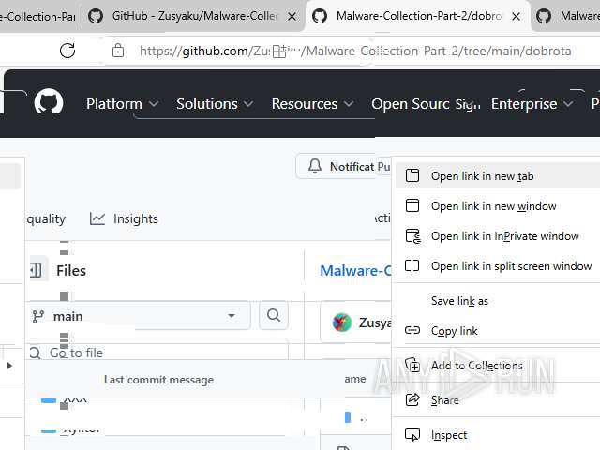Click the Add to Collections icon

click(412, 365)
